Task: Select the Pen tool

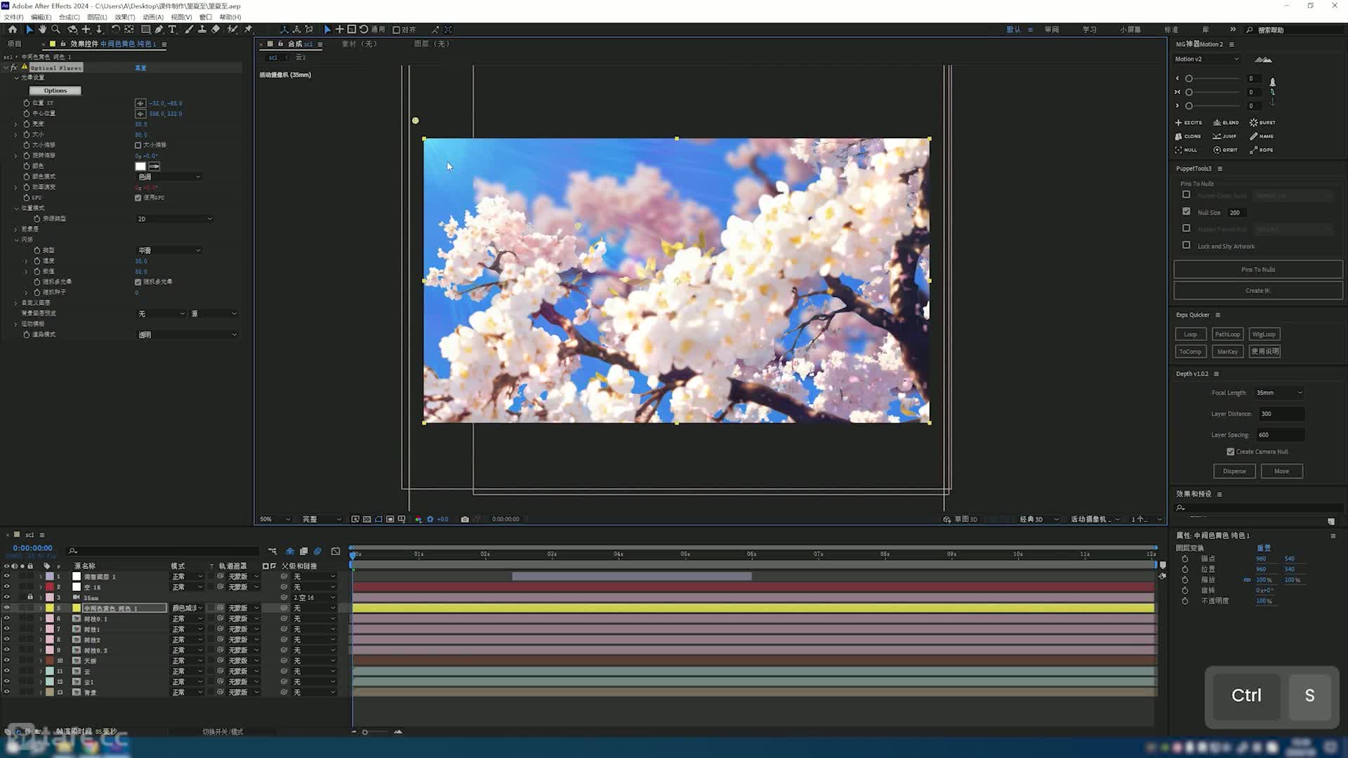Action: point(159,29)
